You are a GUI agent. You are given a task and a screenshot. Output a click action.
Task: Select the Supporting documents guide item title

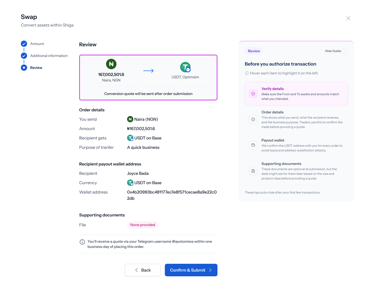[281, 164]
